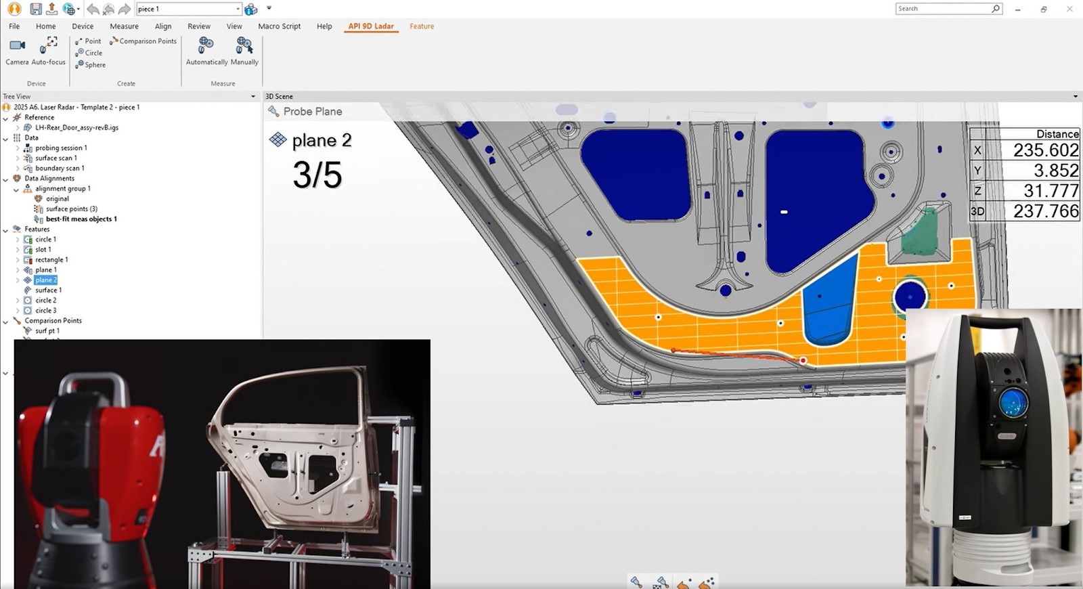Select best-fit meas objects 1 alignment
Image resolution: width=1083 pixels, height=589 pixels.
tap(81, 219)
